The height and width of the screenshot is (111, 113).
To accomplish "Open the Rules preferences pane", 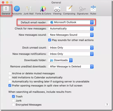I will click(93, 10).
